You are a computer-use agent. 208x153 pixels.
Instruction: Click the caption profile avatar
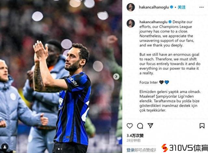[x=131, y=23]
